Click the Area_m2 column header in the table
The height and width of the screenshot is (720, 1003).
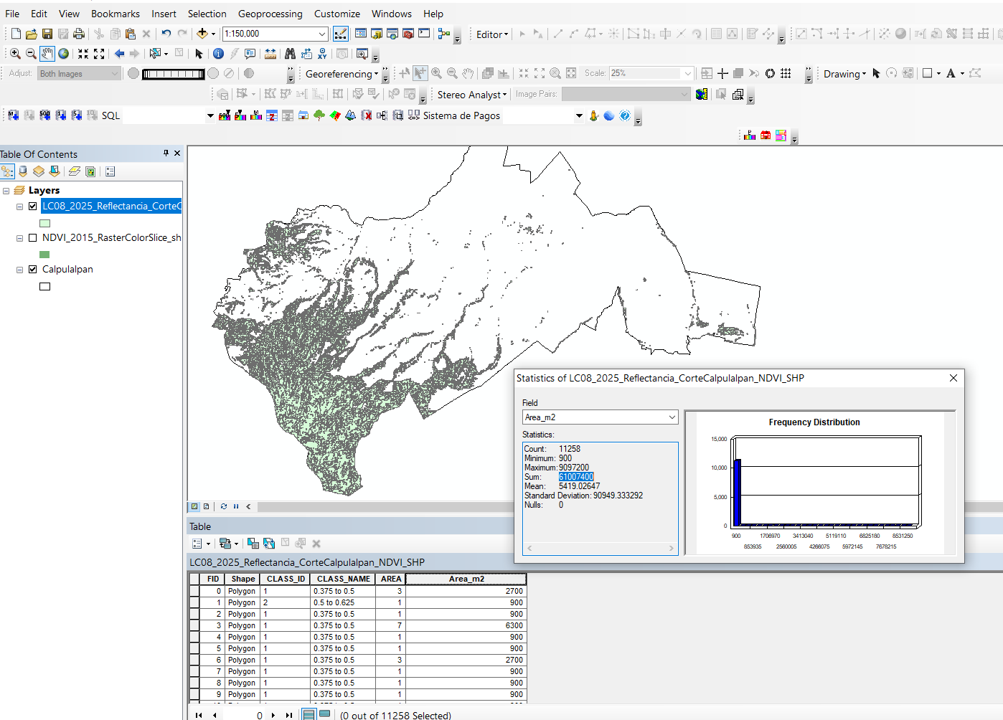coord(466,579)
